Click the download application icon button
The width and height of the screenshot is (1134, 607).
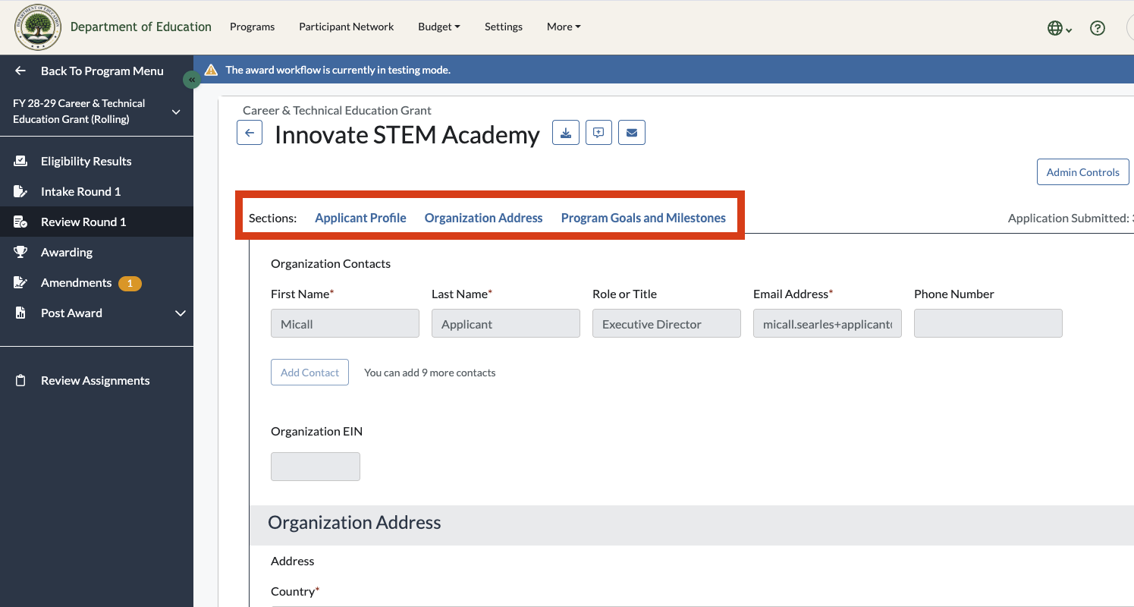tap(566, 133)
